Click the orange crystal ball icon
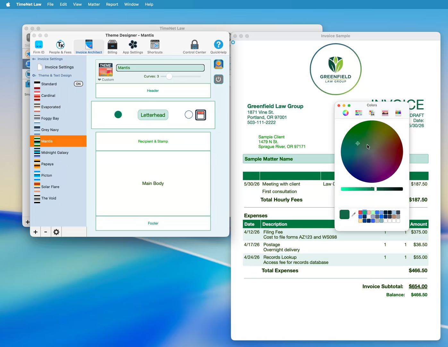 [x=219, y=64]
